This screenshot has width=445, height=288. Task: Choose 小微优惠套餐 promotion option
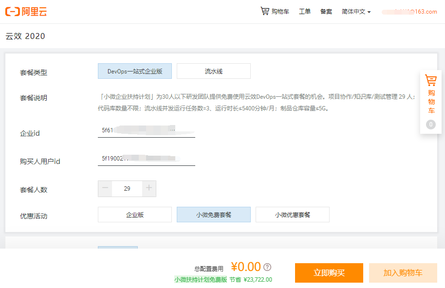292,215
